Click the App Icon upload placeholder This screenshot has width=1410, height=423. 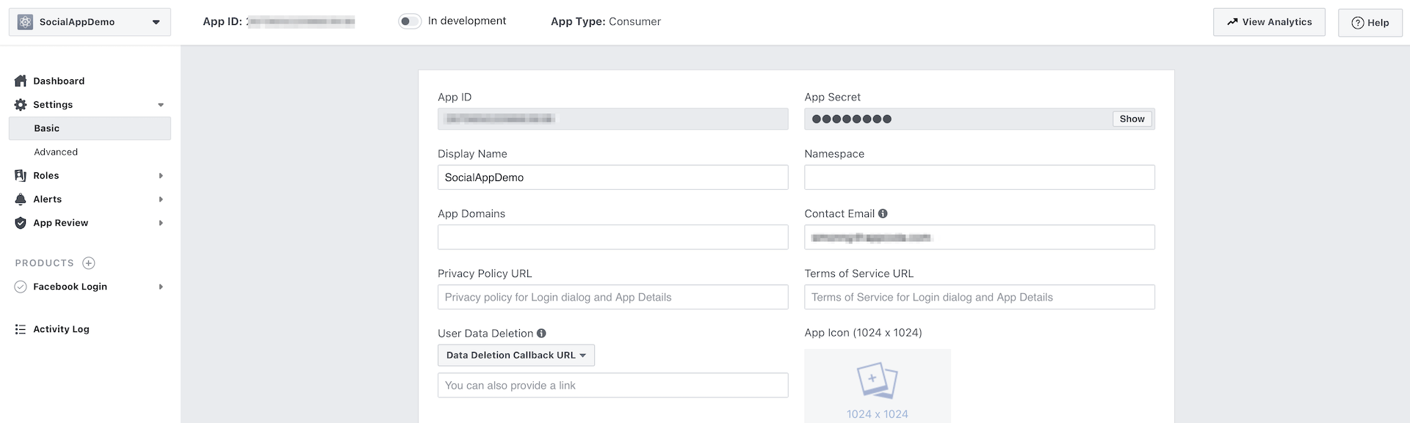[x=877, y=385]
